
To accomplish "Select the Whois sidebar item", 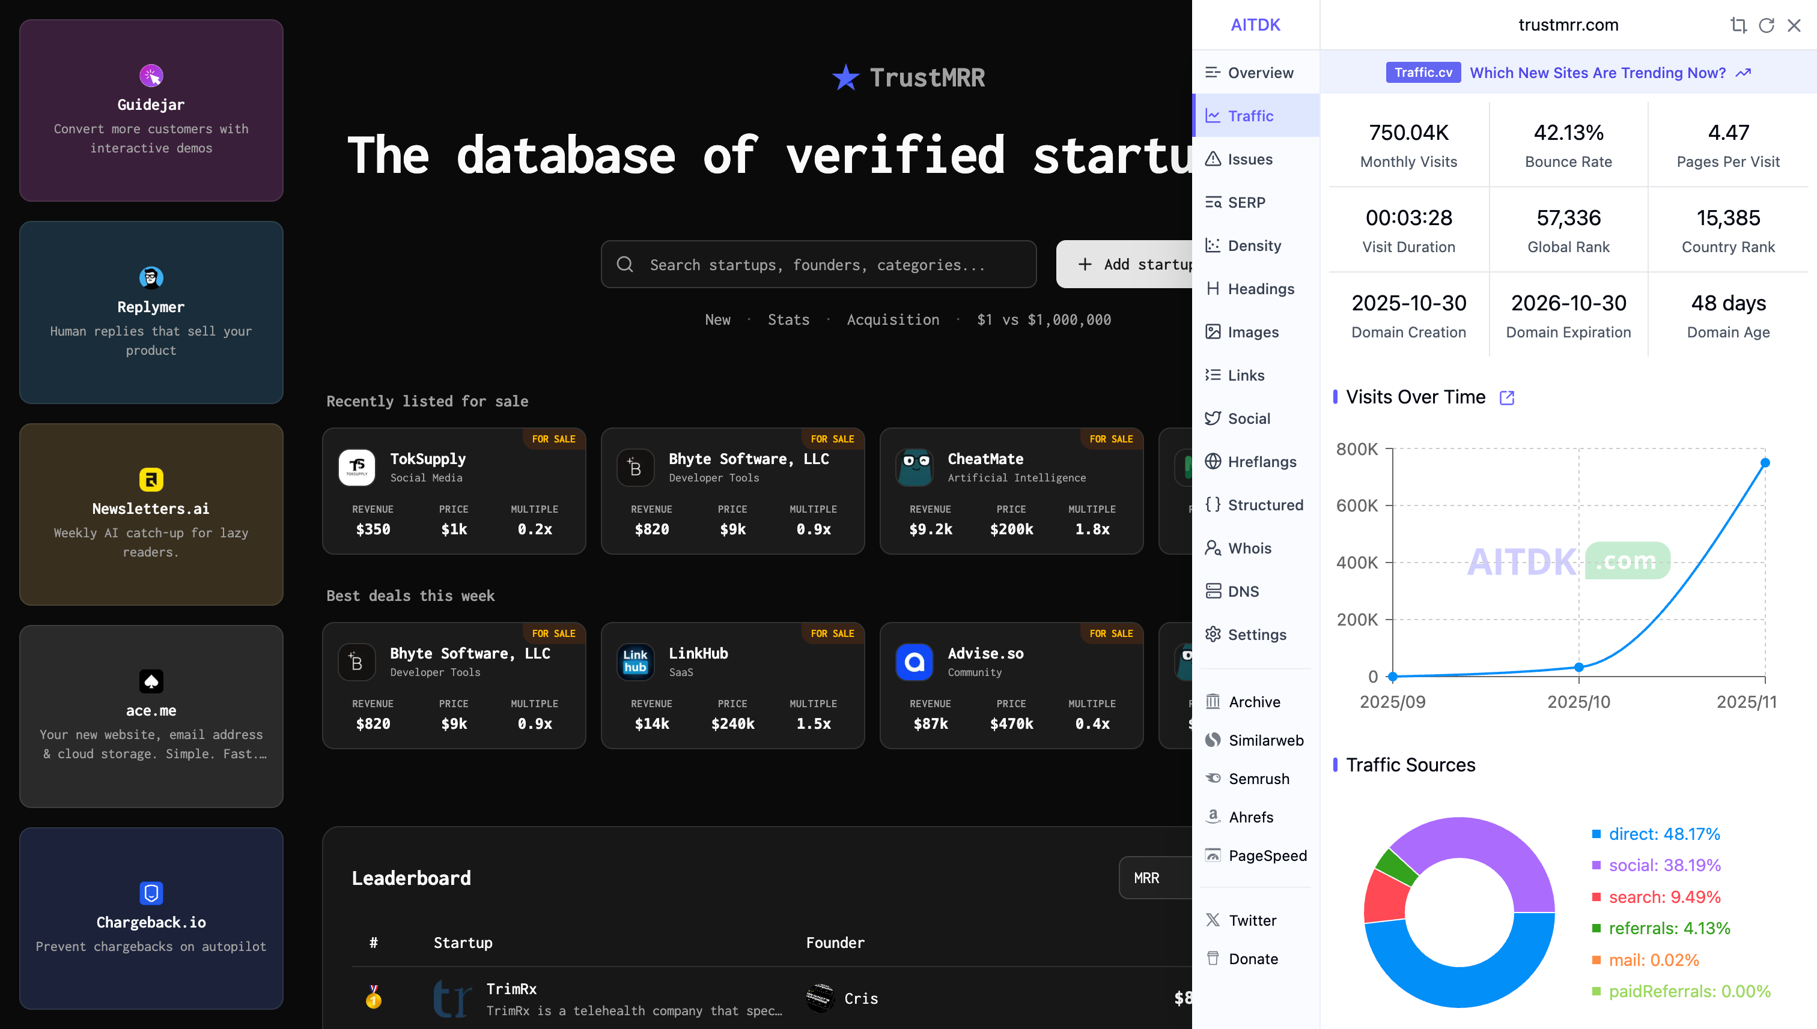I will pyautogui.click(x=1249, y=549).
